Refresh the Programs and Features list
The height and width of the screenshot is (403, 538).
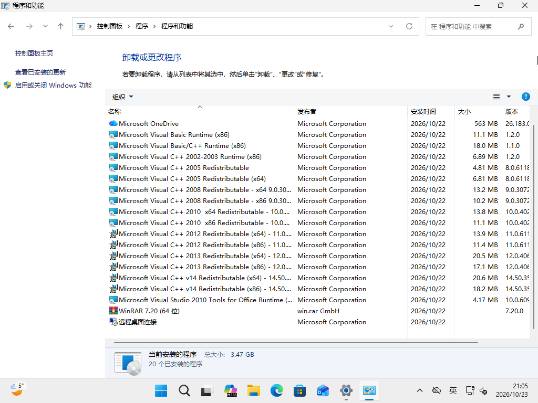[x=409, y=26]
